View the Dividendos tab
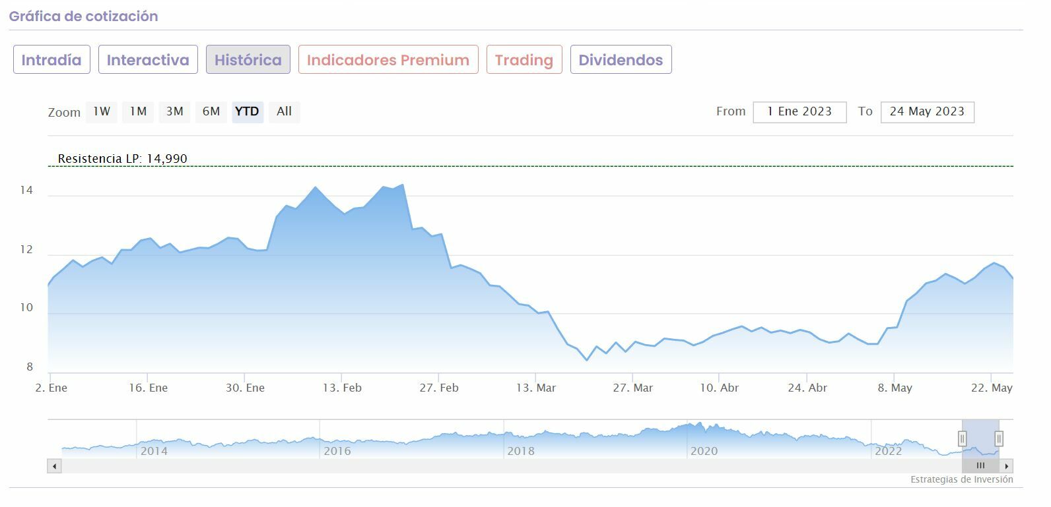 (x=621, y=60)
